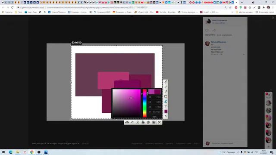Select the Lightshot pen tool
The height and width of the screenshot is (155, 276).
[x=166, y=82]
